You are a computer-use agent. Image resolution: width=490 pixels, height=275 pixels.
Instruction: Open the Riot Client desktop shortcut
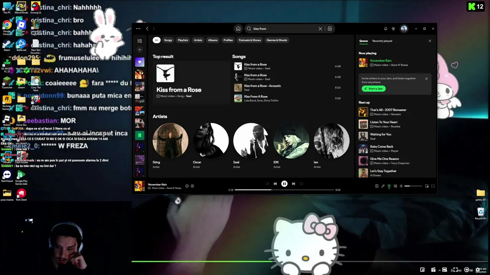21,195
